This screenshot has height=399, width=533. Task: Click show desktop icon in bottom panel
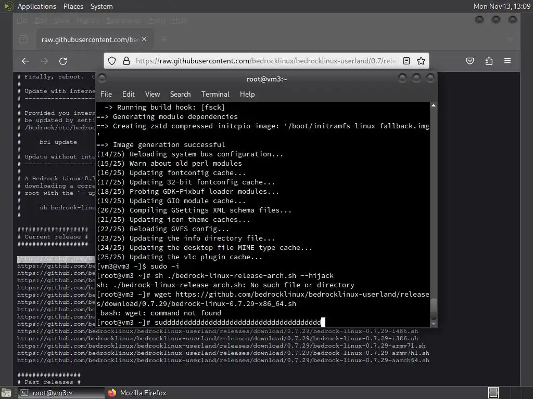pyautogui.click(x=6, y=393)
